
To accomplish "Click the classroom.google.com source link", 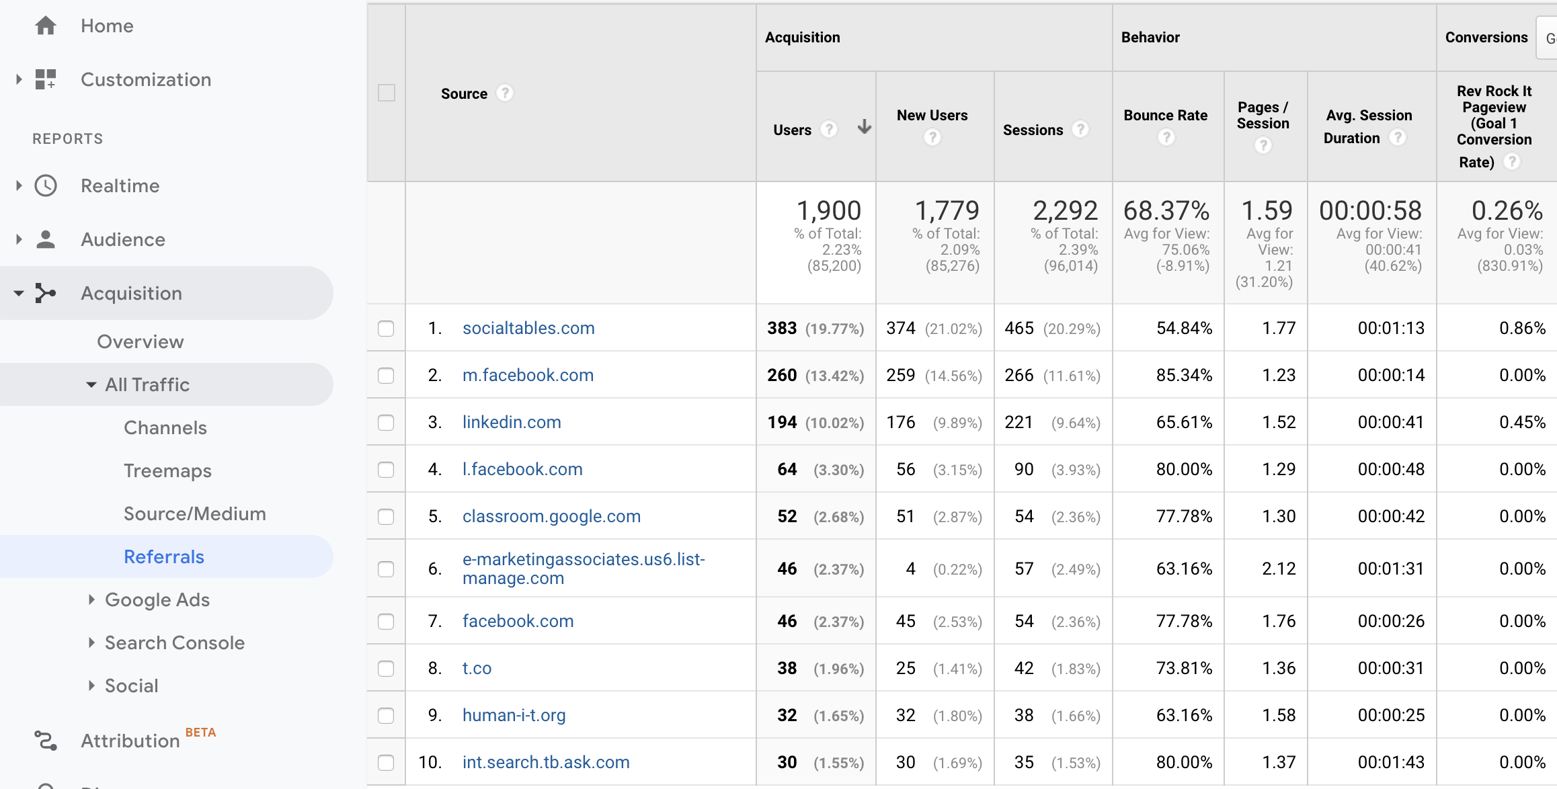I will (551, 516).
